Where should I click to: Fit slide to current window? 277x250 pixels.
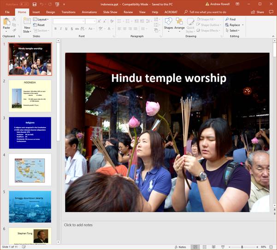[272, 247]
